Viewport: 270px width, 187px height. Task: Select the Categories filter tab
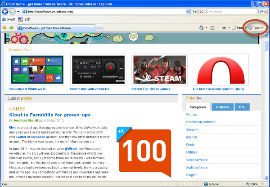(x=198, y=107)
